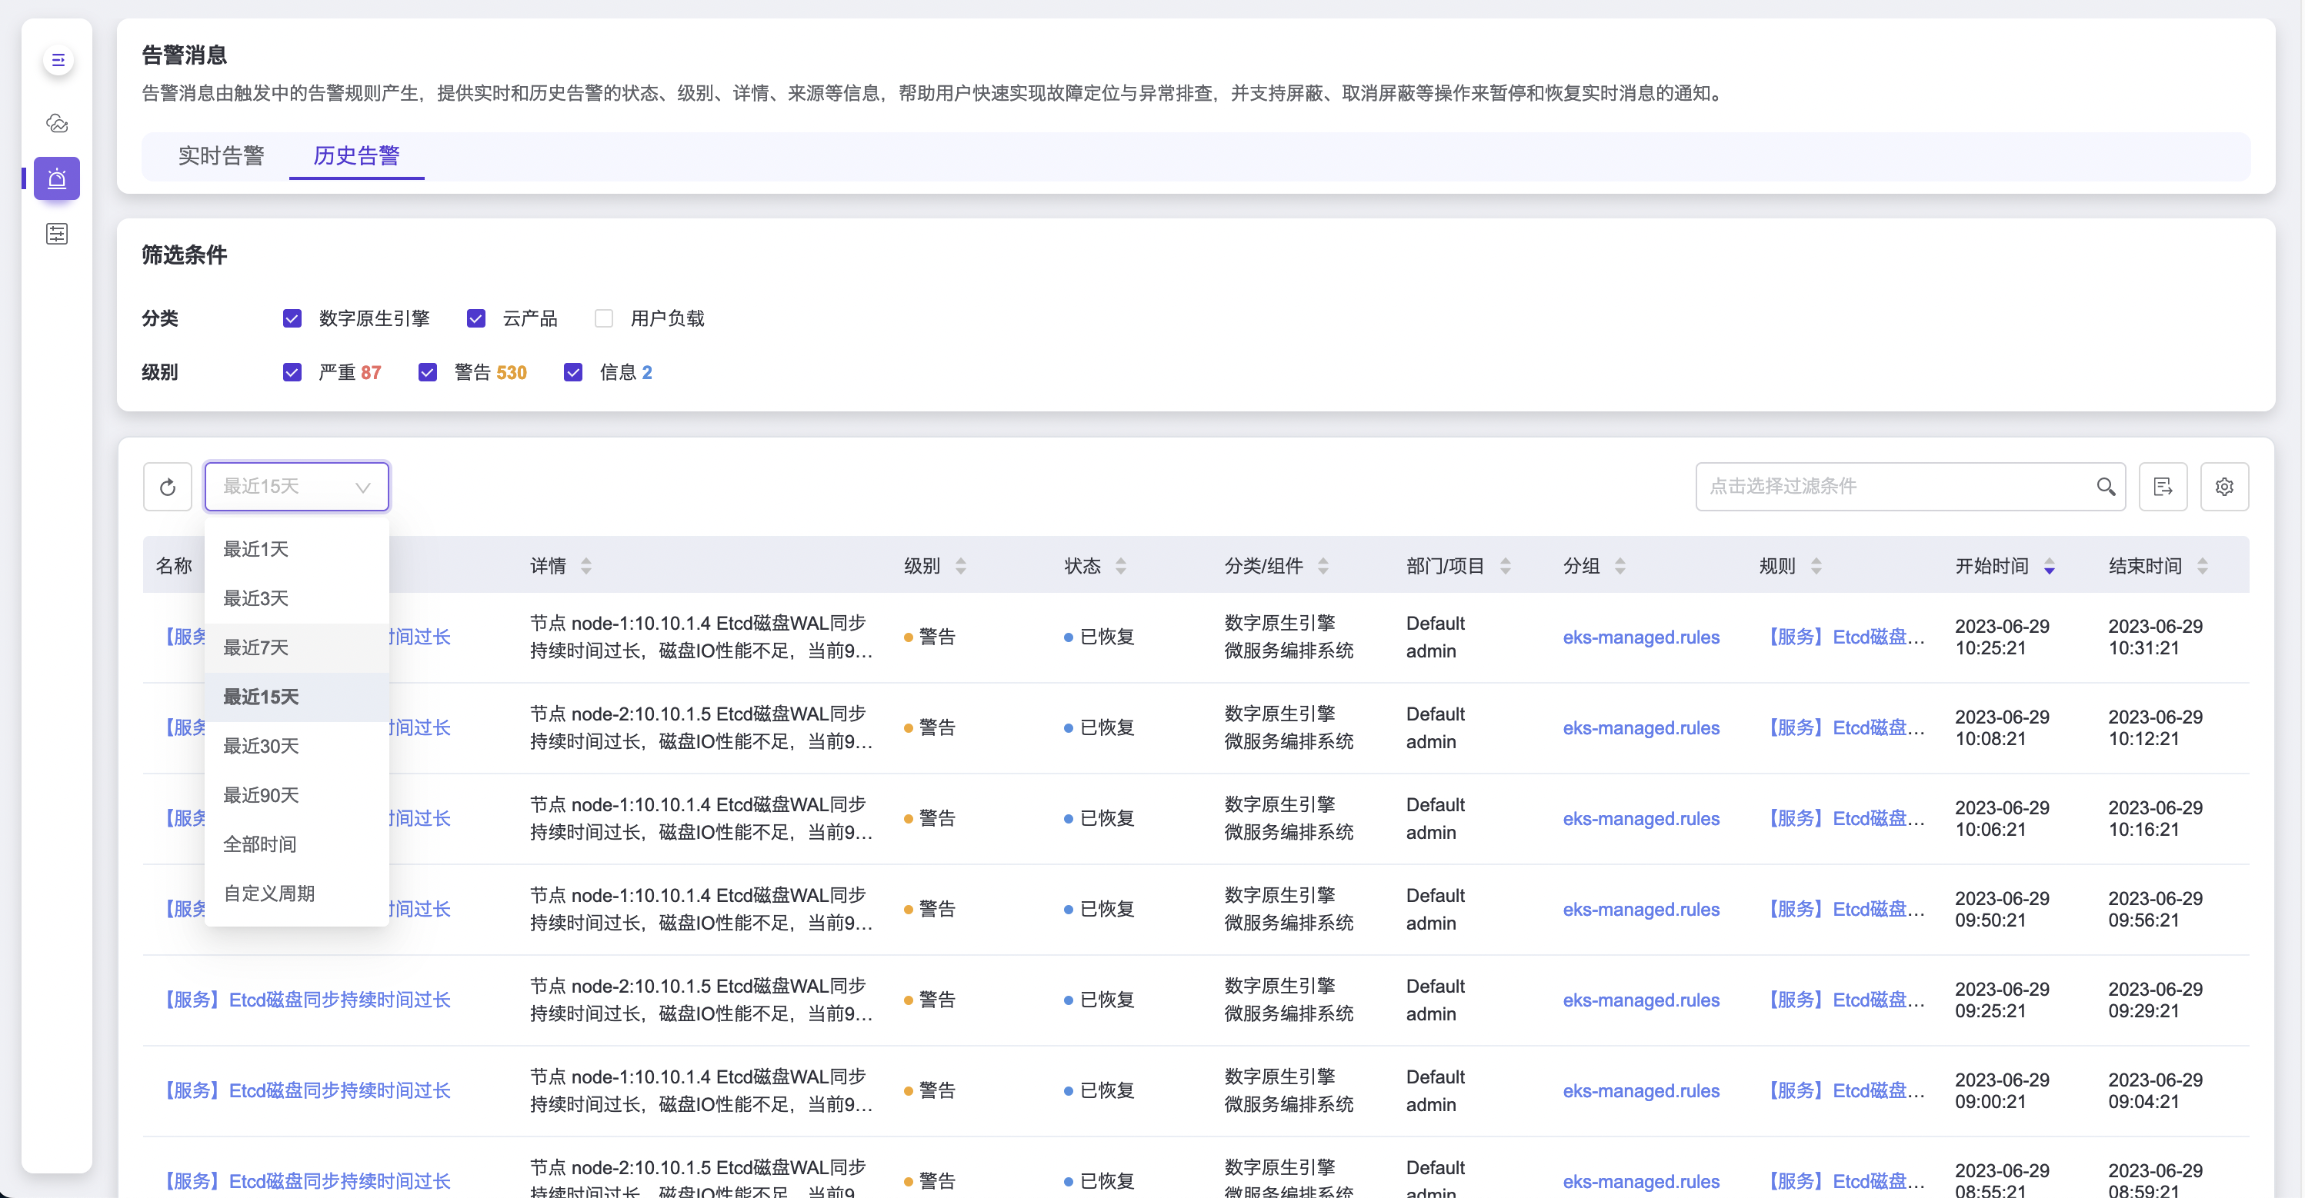The width and height of the screenshot is (2305, 1198).
Task: Select 自定义周期 option in dropdown
Action: [269, 894]
